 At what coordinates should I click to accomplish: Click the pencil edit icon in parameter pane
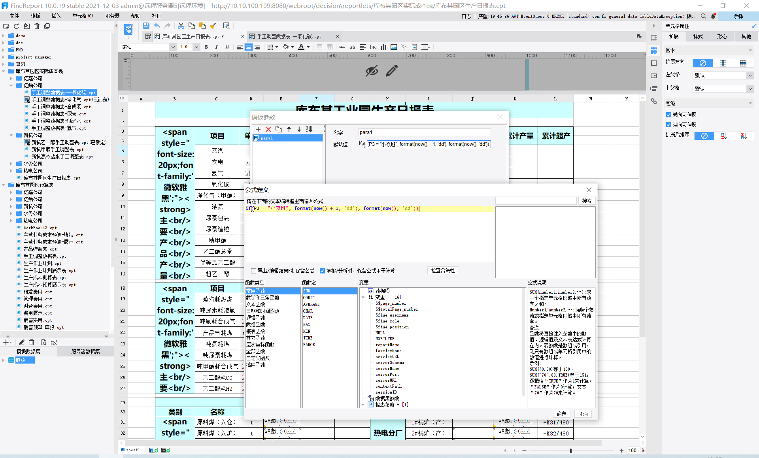[392, 71]
